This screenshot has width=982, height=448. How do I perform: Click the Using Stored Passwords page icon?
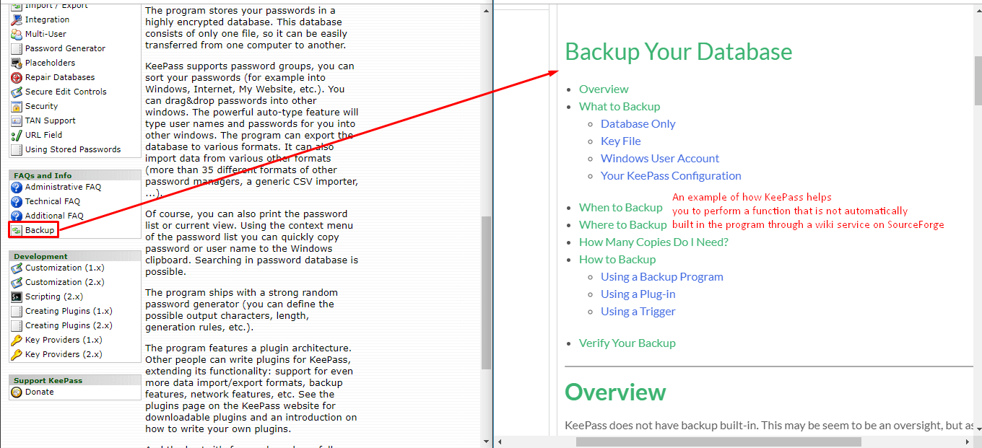[17, 149]
